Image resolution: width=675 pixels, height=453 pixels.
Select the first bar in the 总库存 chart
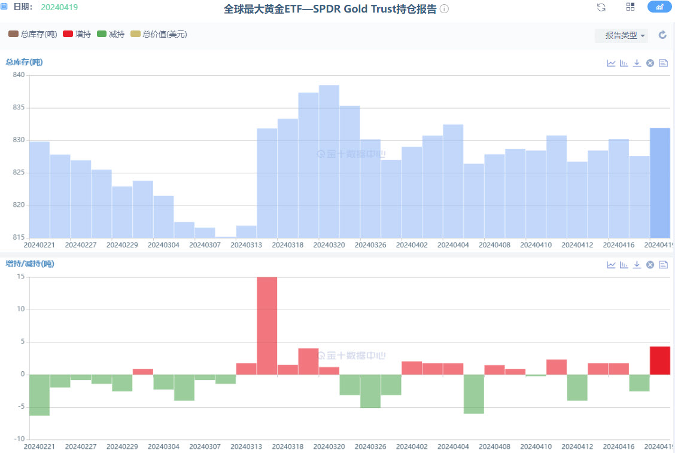[x=39, y=189]
